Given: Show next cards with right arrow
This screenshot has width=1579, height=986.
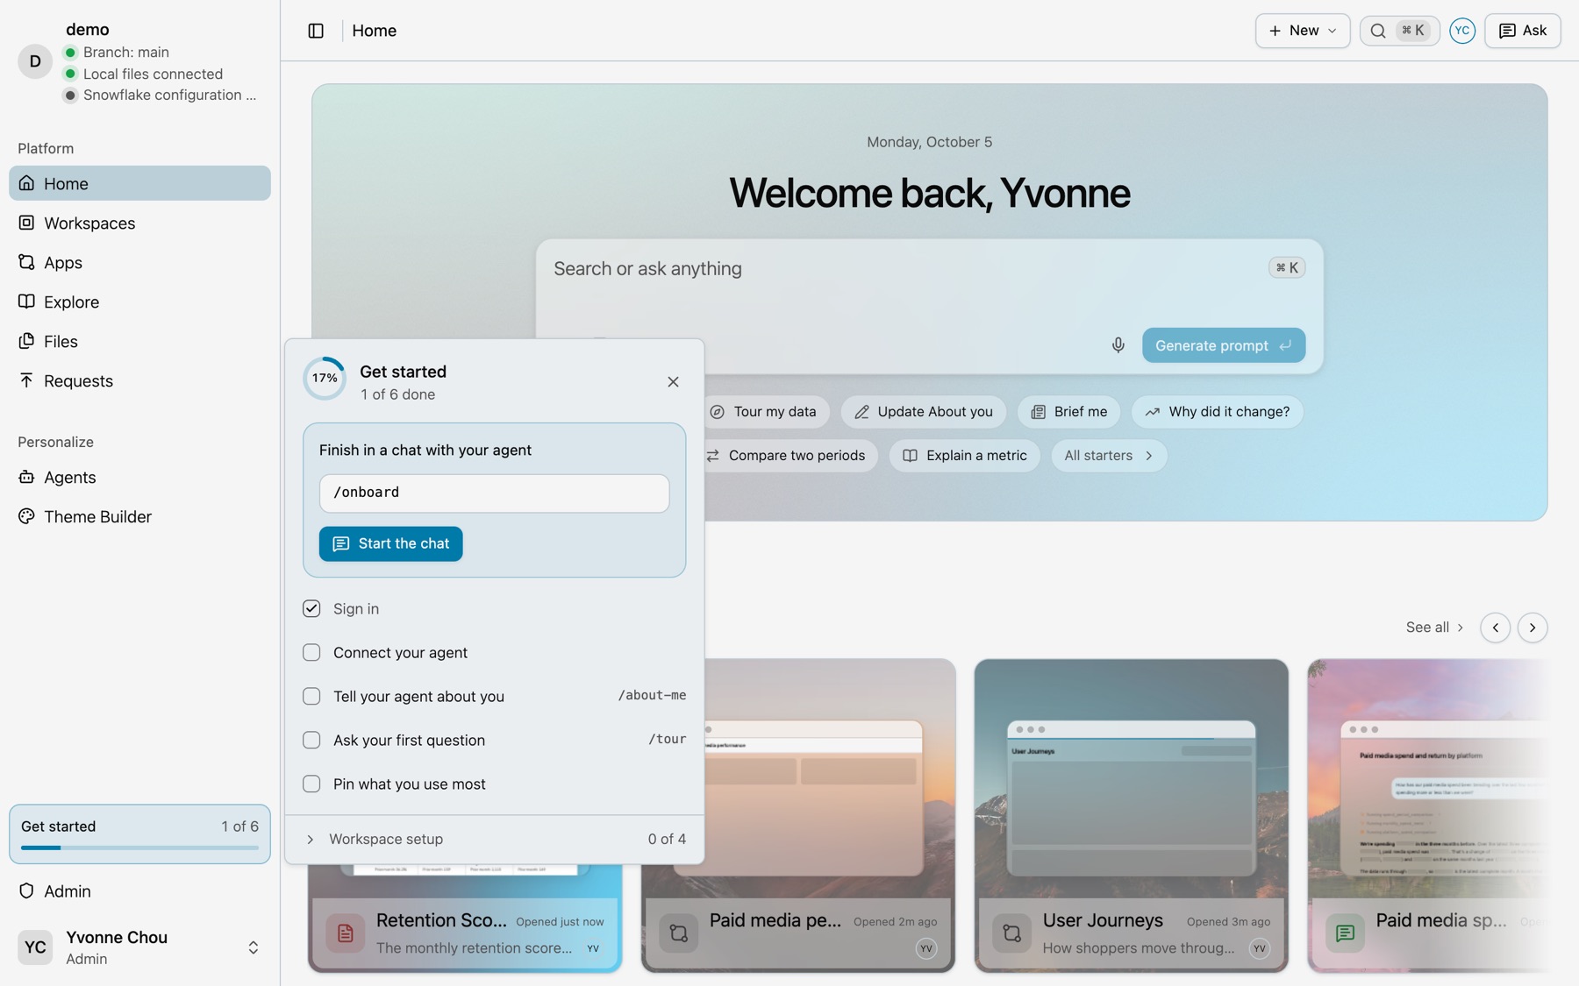Looking at the screenshot, I should pyautogui.click(x=1533, y=628).
